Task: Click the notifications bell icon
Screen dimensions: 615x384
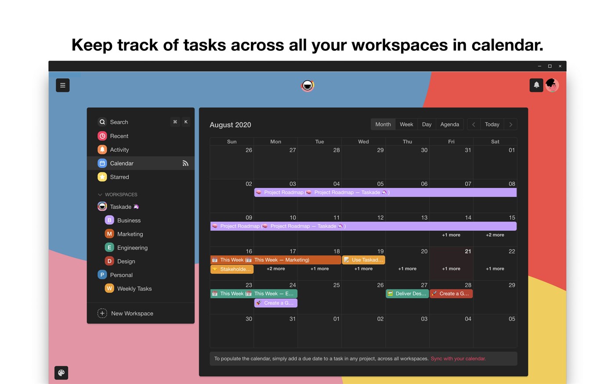Action: [536, 85]
